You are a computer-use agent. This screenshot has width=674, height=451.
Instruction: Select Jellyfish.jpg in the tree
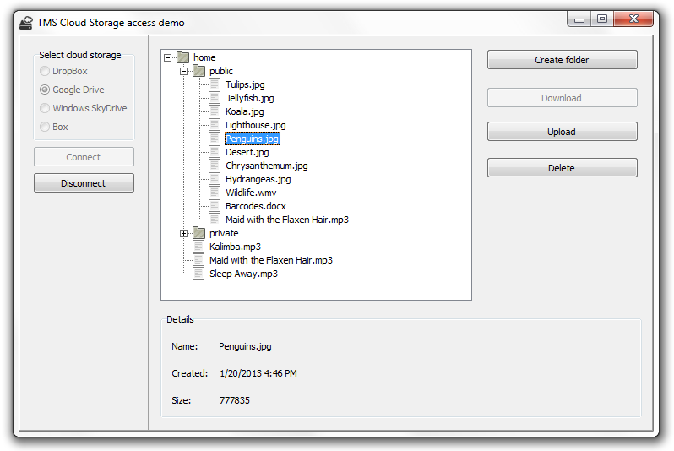click(x=250, y=98)
